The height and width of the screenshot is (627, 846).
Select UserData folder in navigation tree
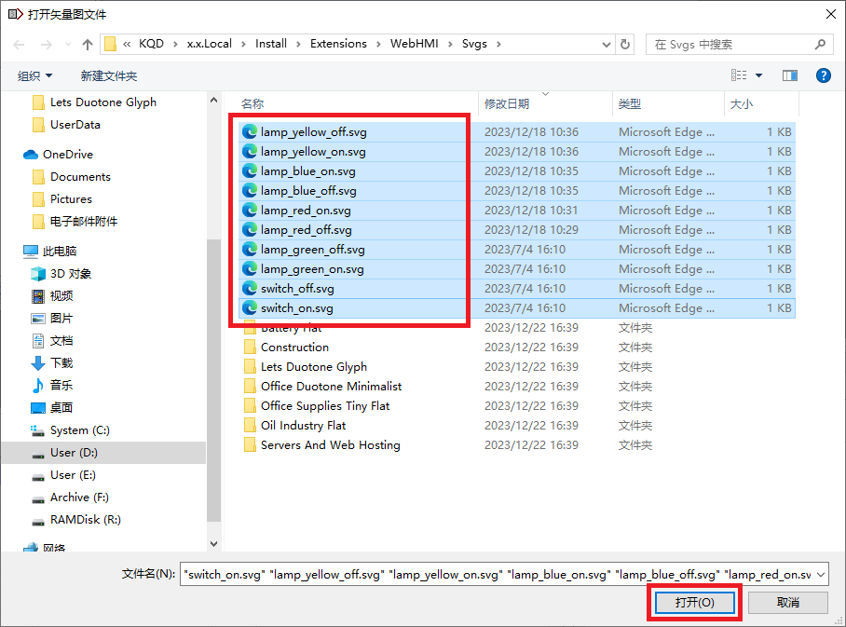[75, 125]
